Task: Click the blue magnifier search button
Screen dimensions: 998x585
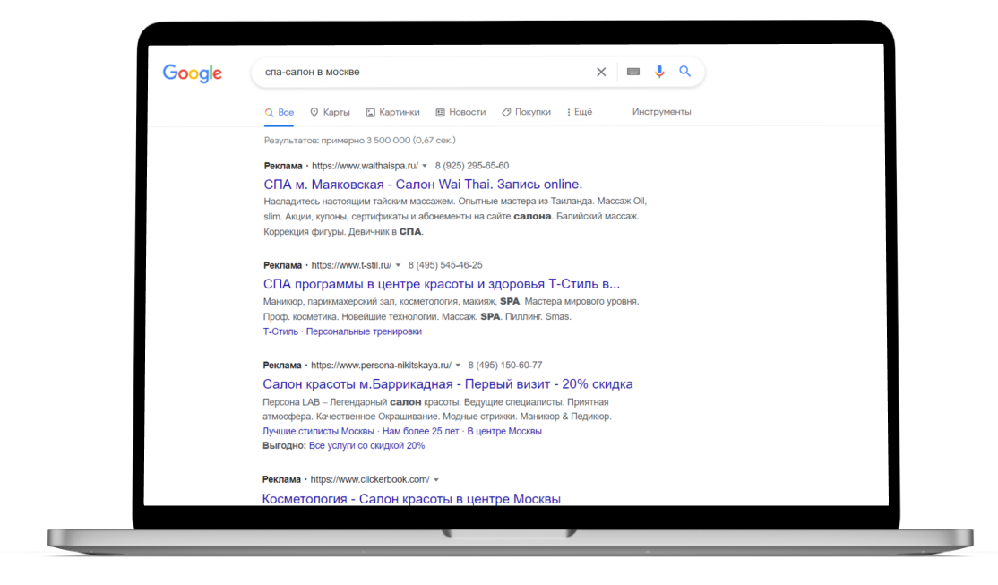Action: [x=684, y=72]
